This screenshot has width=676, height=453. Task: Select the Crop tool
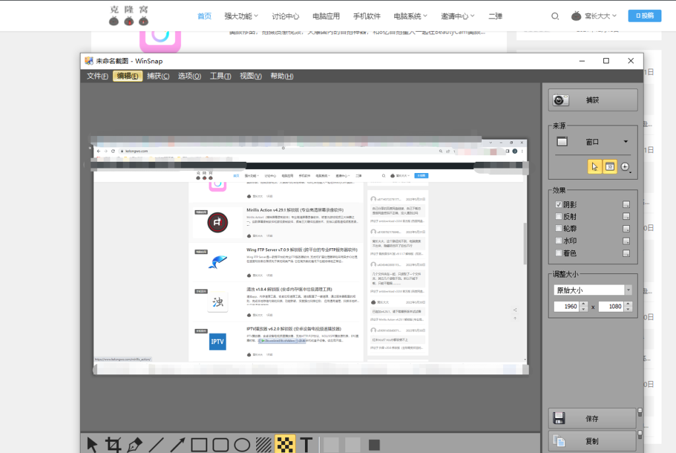pos(114,444)
